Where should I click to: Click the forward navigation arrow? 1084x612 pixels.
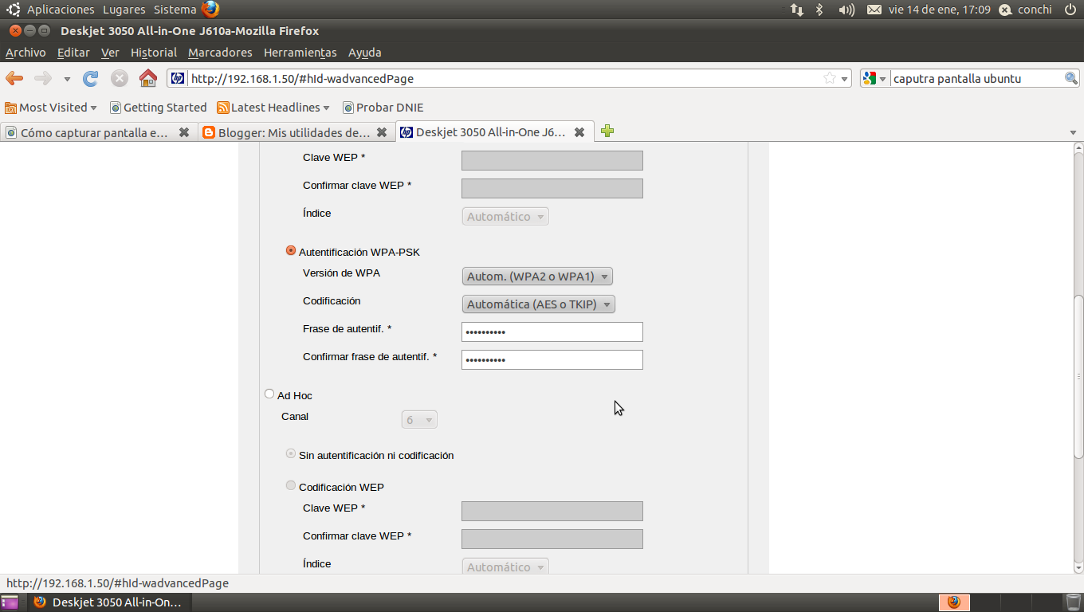(x=43, y=78)
